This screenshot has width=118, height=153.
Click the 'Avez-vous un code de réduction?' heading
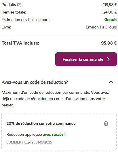click(35, 82)
